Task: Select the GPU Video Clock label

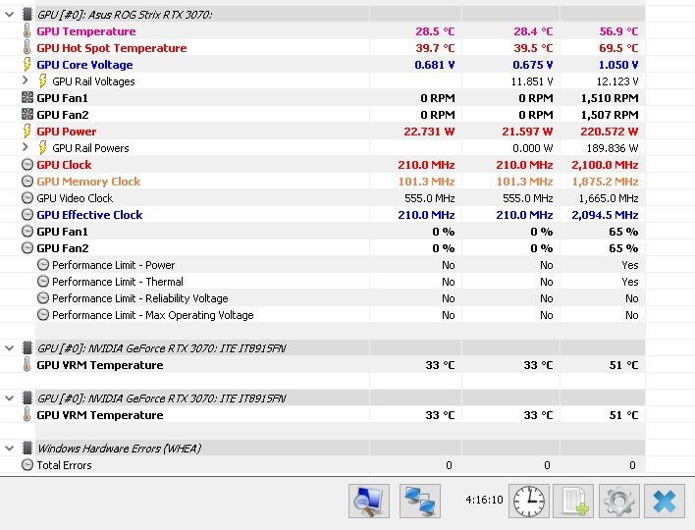Action: coord(75,198)
